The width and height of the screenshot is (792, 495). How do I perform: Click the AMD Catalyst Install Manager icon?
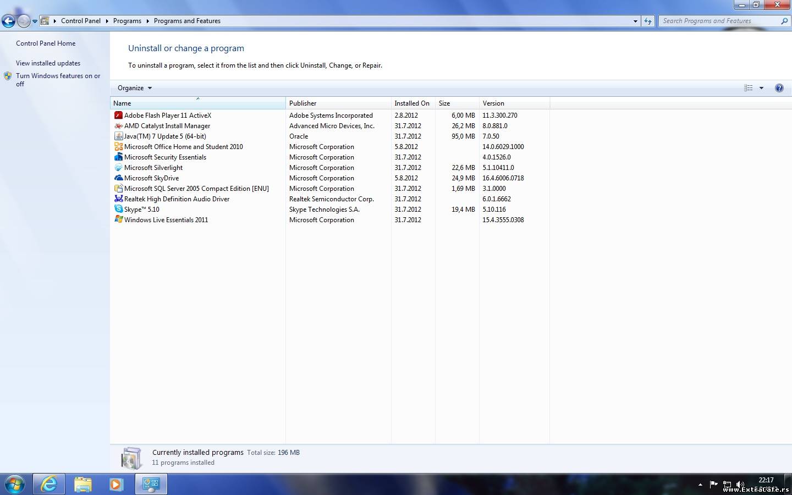(x=118, y=126)
